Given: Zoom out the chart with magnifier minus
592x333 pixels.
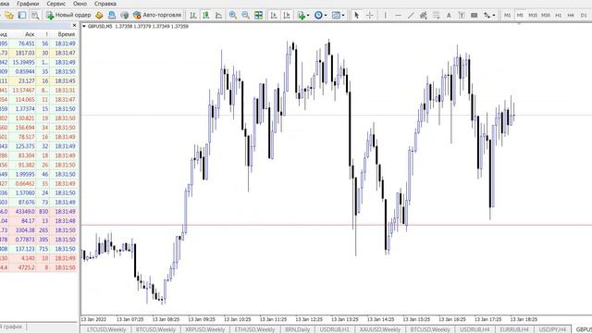Looking at the screenshot, I should click(x=246, y=15).
